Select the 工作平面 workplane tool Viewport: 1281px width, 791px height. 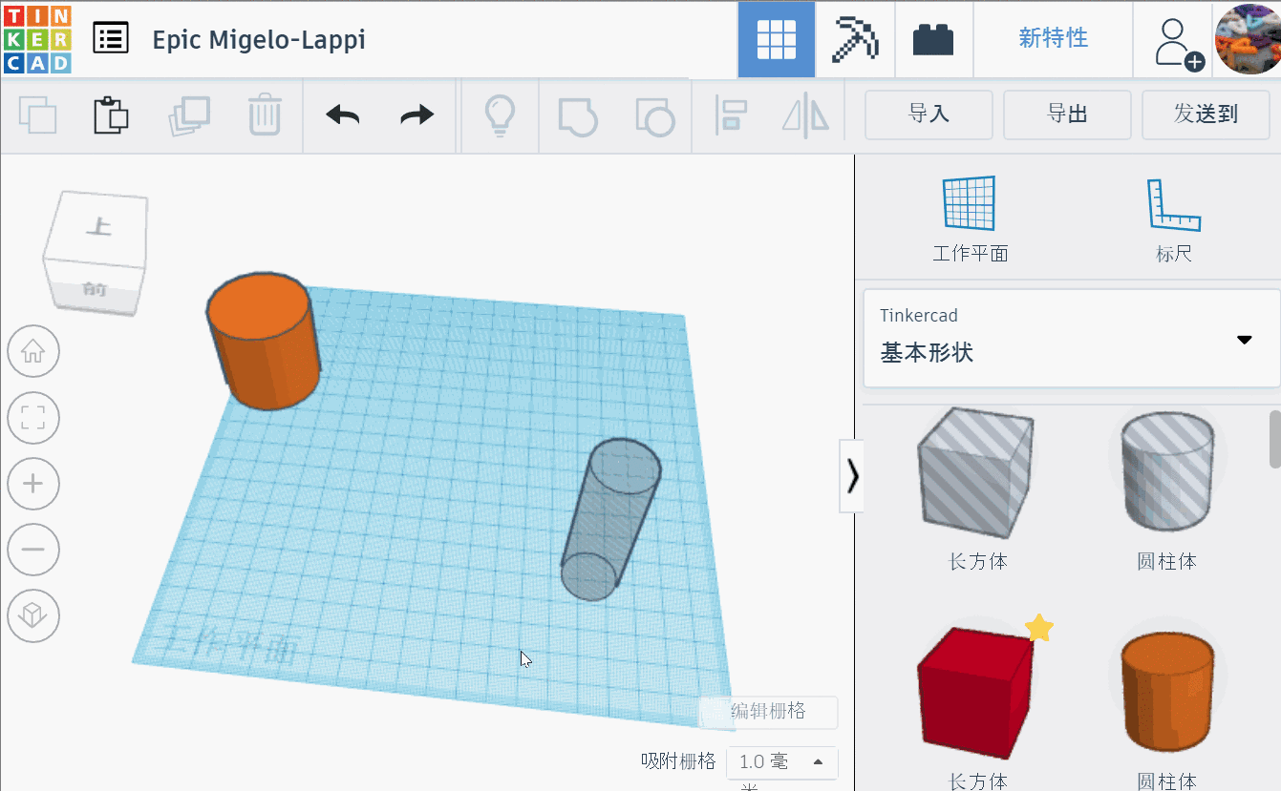970,219
